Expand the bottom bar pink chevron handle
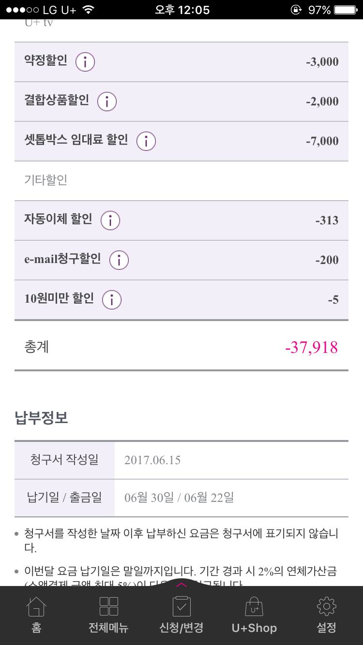 click(181, 585)
